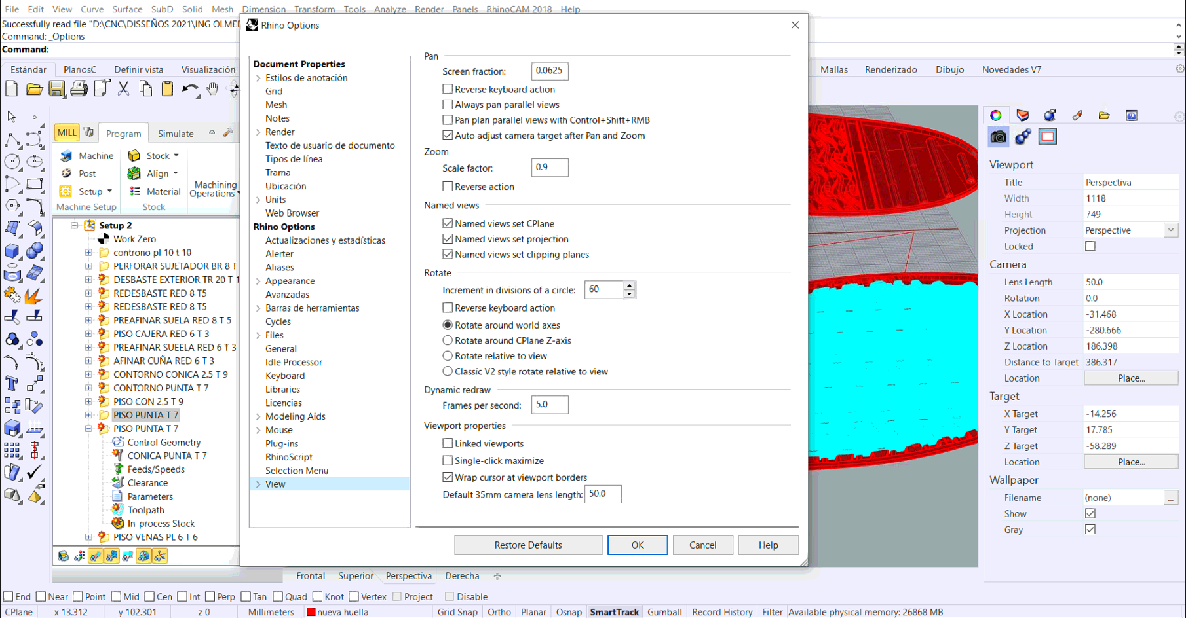Open the Stock dropdown arrow
This screenshot has width=1186, height=618.
click(x=176, y=156)
